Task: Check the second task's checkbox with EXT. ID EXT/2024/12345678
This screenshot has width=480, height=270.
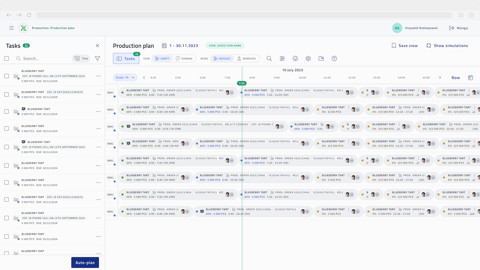Action: pyautogui.click(x=6, y=94)
